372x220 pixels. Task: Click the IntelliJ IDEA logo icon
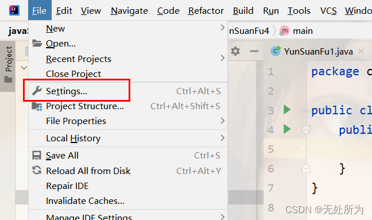pyautogui.click(x=14, y=10)
